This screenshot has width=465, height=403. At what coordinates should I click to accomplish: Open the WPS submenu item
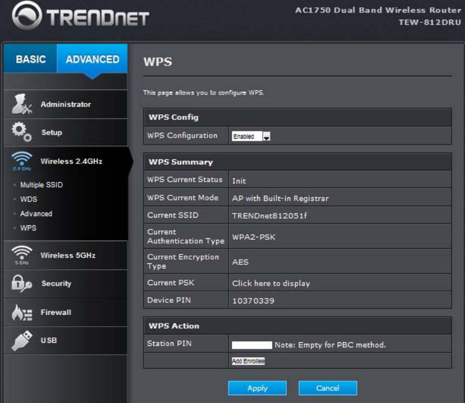point(28,228)
